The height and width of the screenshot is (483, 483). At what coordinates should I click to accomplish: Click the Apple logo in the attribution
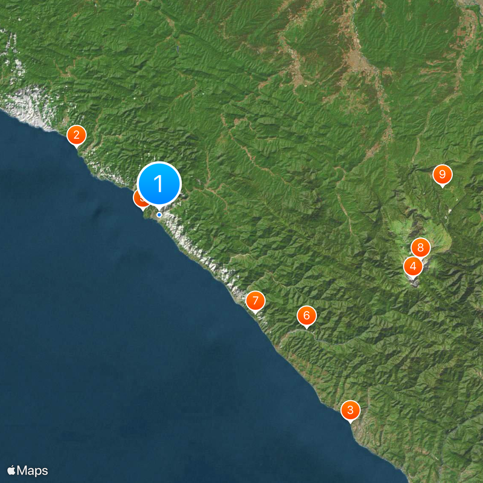coord(11,470)
